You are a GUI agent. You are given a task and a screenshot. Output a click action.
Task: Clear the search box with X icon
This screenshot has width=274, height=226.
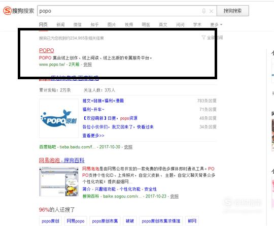(x=211, y=11)
